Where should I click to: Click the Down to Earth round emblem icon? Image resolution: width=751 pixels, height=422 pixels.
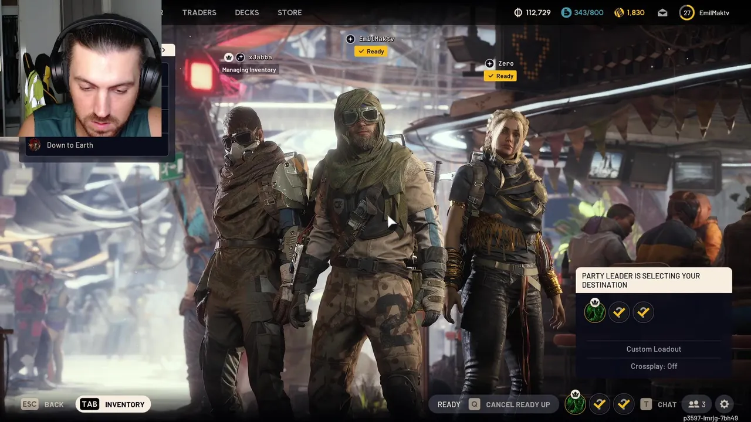point(35,145)
